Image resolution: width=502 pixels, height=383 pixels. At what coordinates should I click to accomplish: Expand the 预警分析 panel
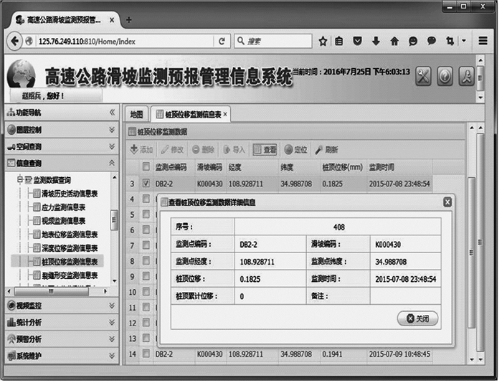[60, 339]
